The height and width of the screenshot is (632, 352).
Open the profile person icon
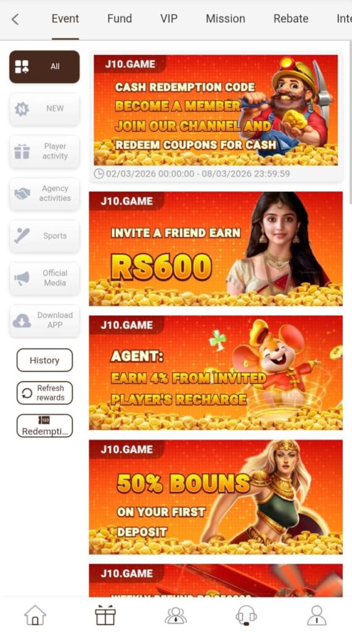click(x=317, y=615)
